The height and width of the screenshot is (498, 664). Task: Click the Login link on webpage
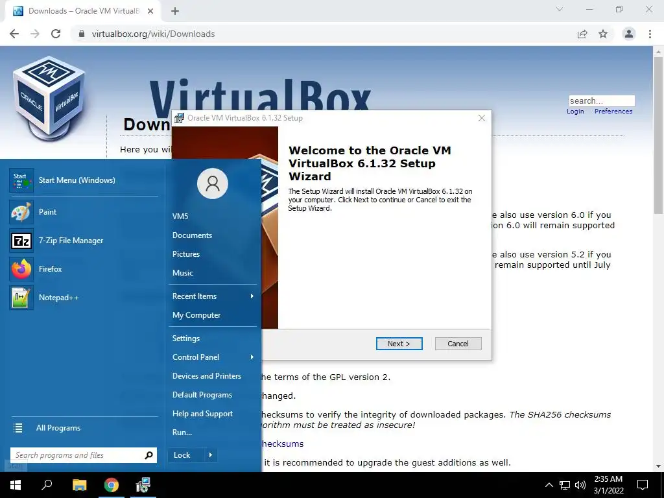tap(575, 112)
